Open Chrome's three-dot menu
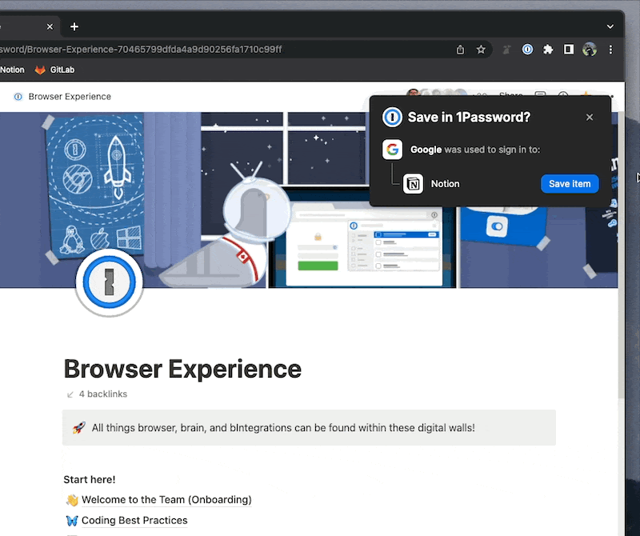This screenshot has width=640, height=536. (x=610, y=49)
